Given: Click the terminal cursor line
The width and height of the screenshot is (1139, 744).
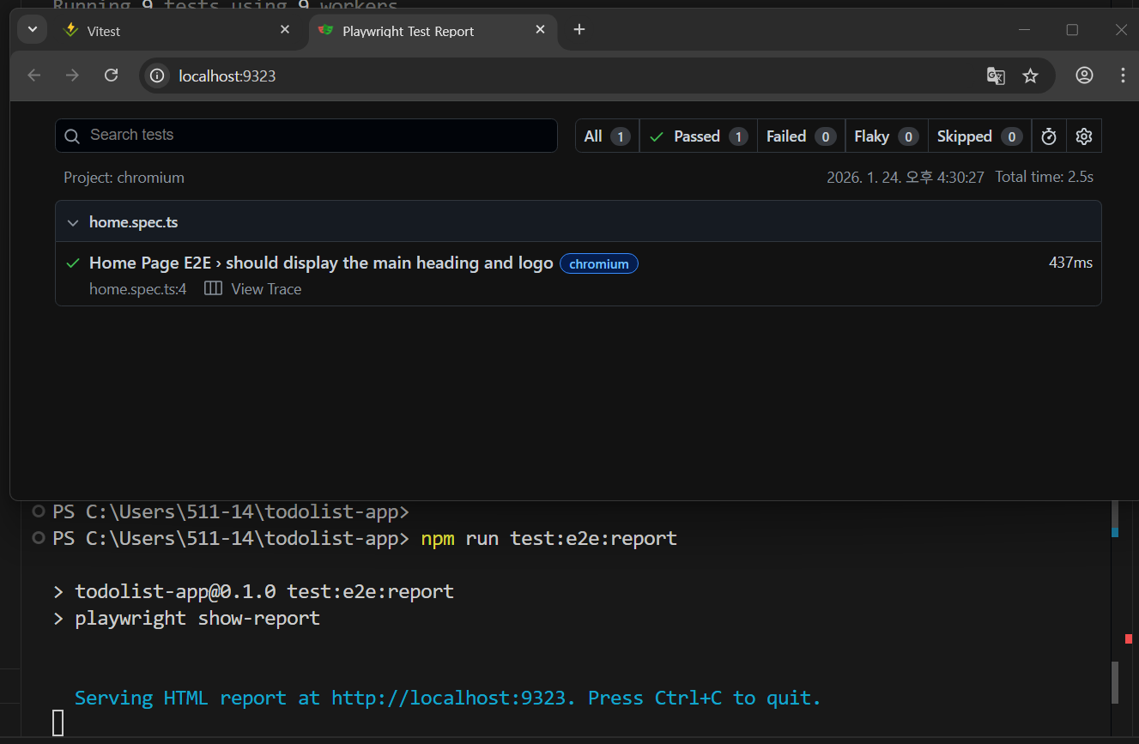Looking at the screenshot, I should [x=58, y=723].
